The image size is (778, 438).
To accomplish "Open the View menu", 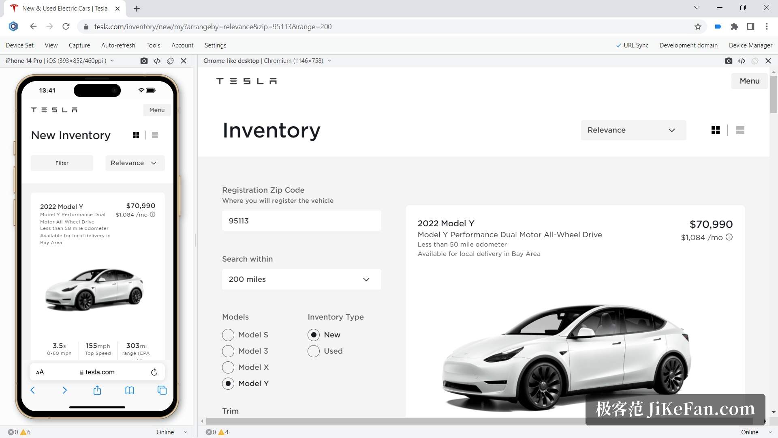I will click(x=51, y=45).
